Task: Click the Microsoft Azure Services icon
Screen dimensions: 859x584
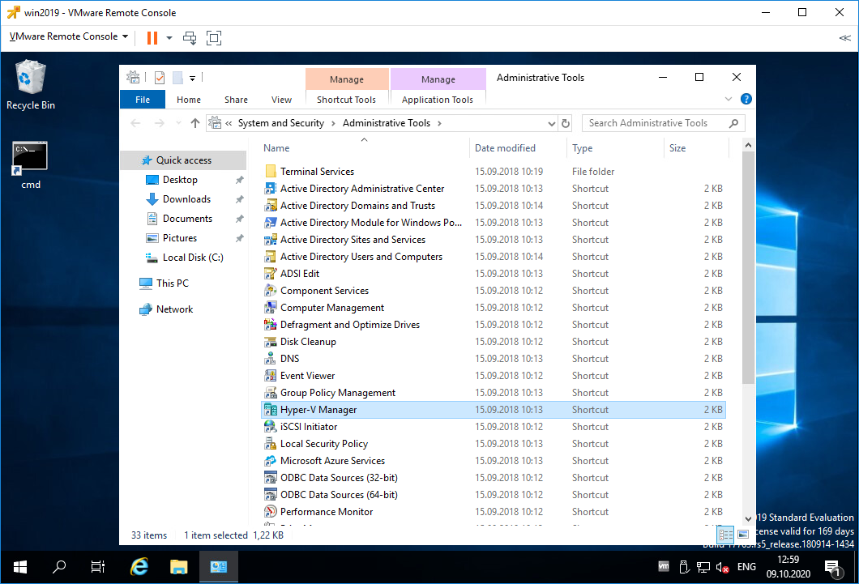Action: [270, 460]
